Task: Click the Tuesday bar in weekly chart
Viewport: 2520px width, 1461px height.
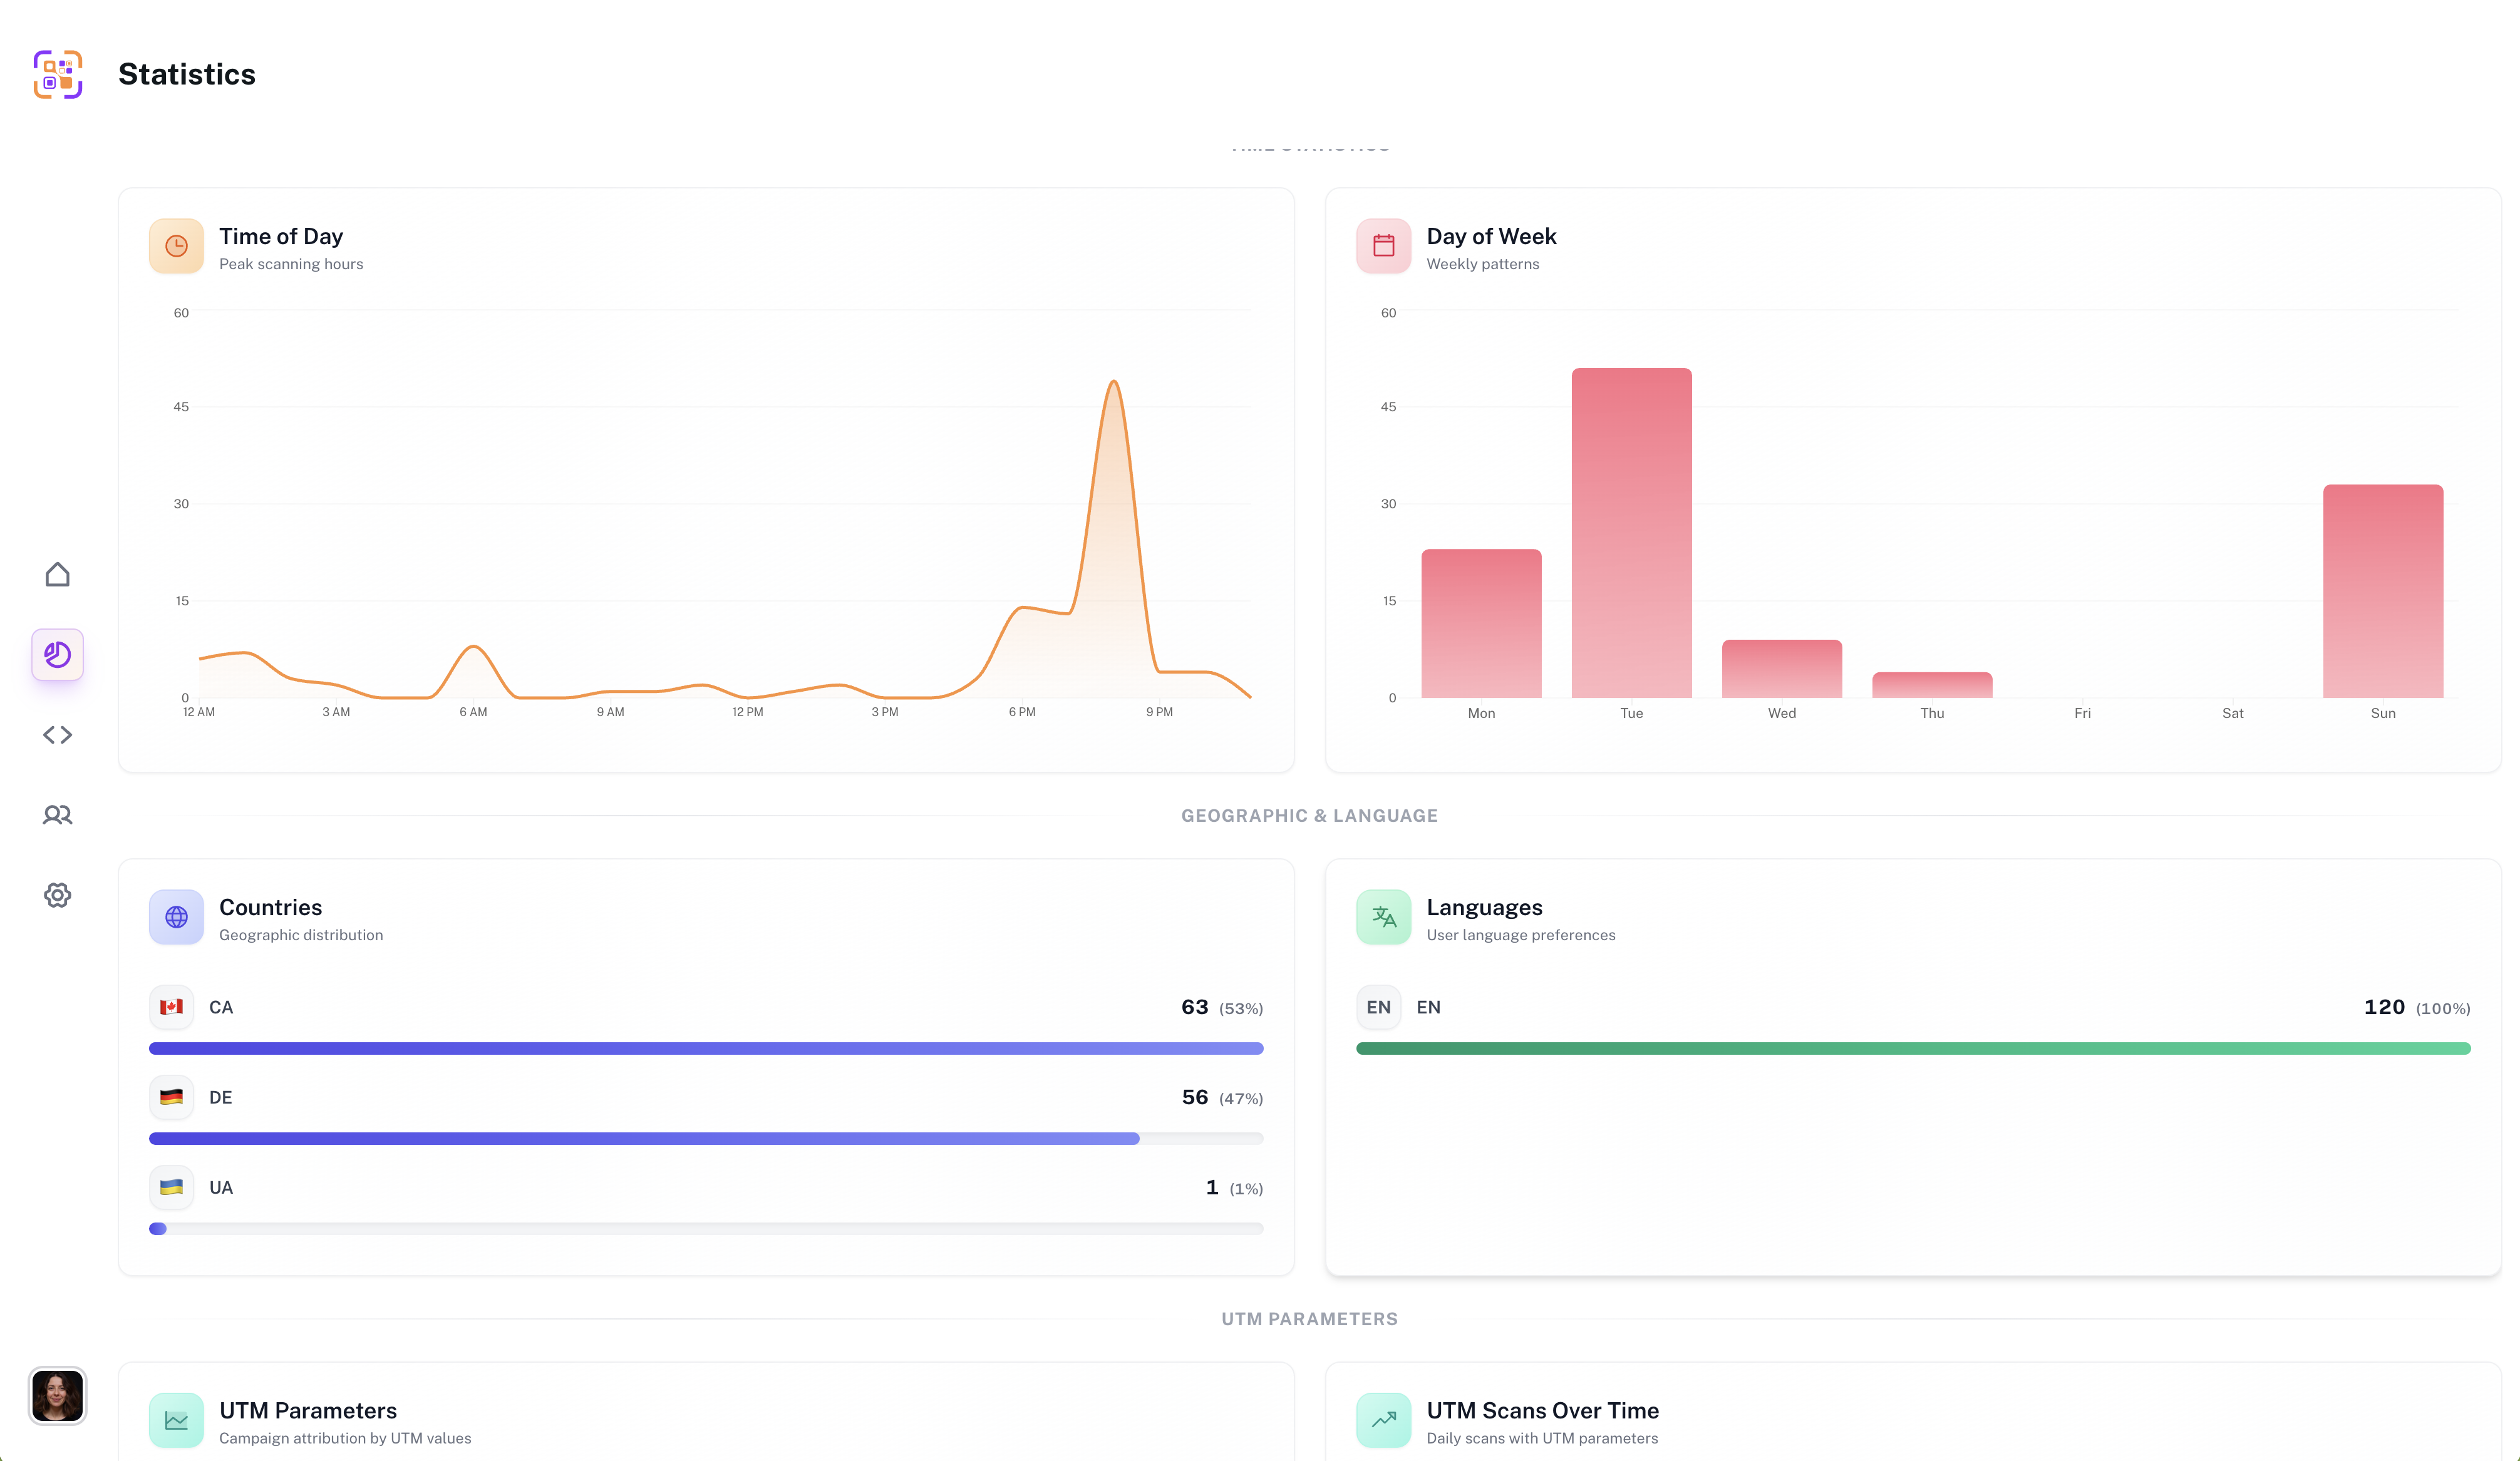Action: 1631,533
